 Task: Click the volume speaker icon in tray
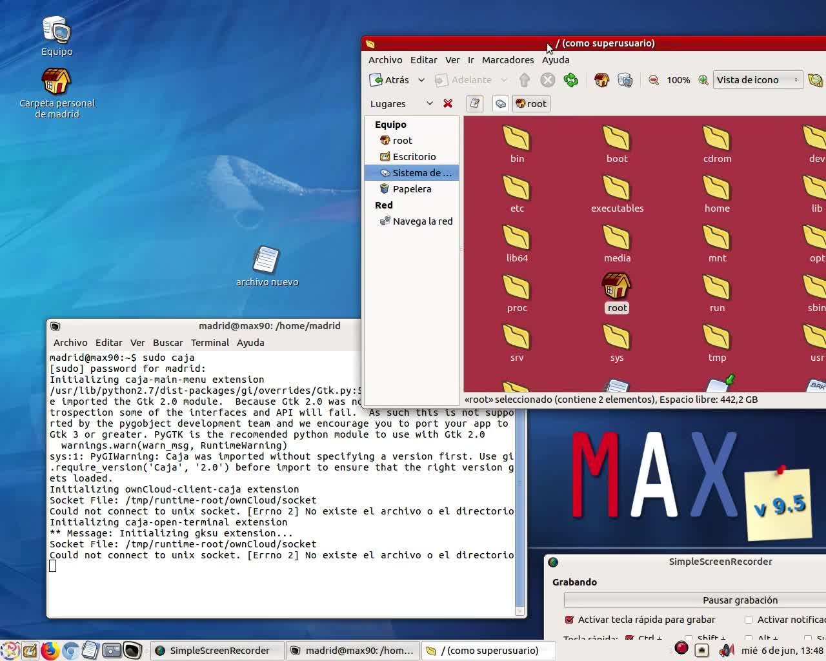coord(726,650)
